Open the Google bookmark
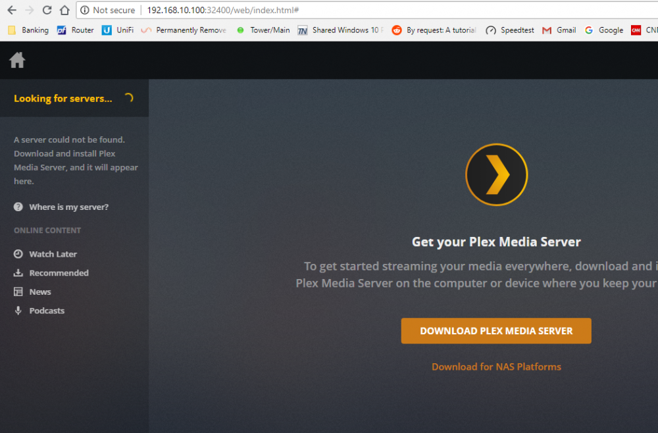 [604, 30]
